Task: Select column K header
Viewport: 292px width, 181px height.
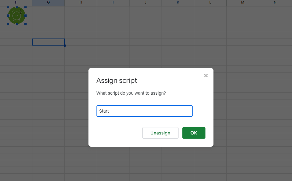Action: (x=178, y=3)
